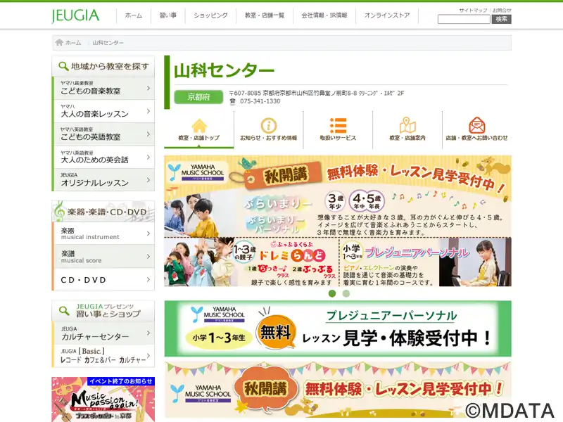Click the telephone icon beside 075-341-1330

[233, 101]
